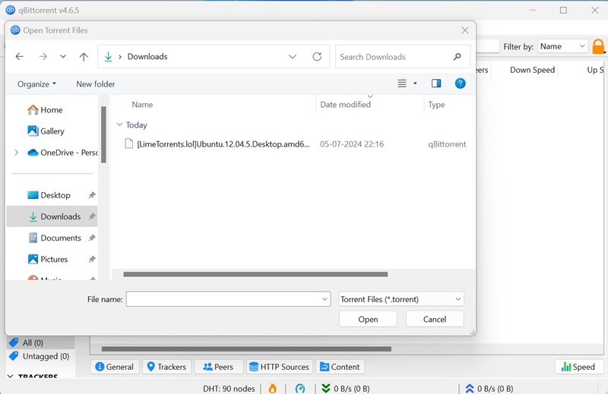Click the pin icon beside Desktop
Image resolution: width=608 pixels, height=394 pixels.
click(92, 195)
